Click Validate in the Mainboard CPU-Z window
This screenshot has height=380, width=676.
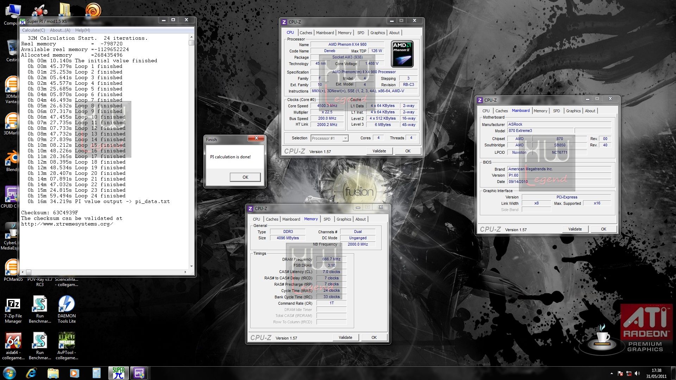(x=575, y=229)
